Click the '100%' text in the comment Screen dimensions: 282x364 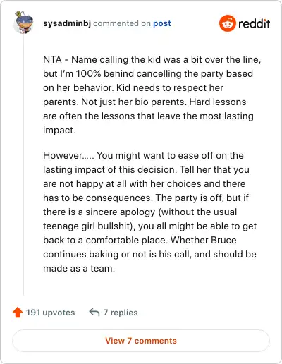(x=88, y=73)
